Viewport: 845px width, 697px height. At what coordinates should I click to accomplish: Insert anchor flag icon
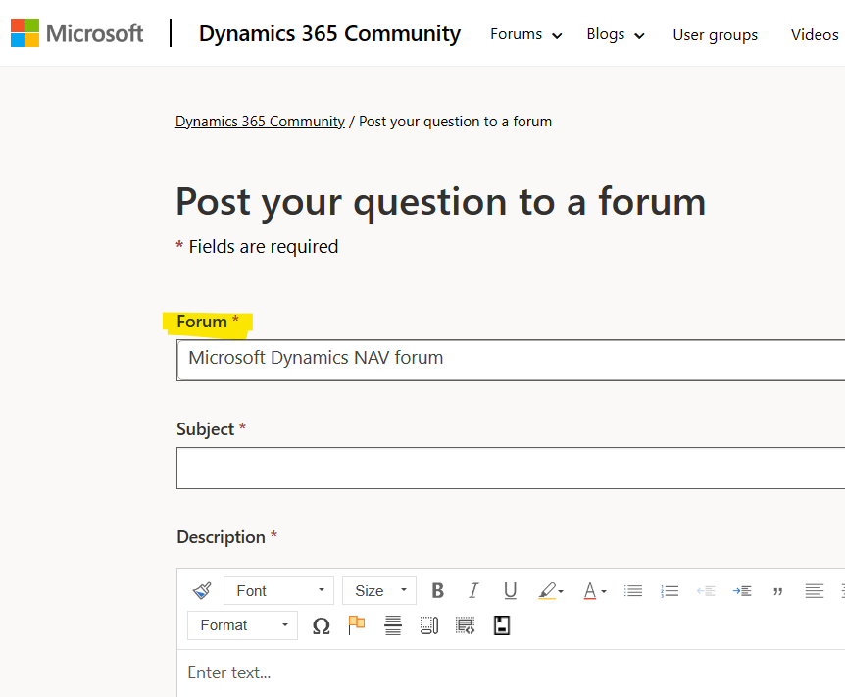(x=357, y=625)
